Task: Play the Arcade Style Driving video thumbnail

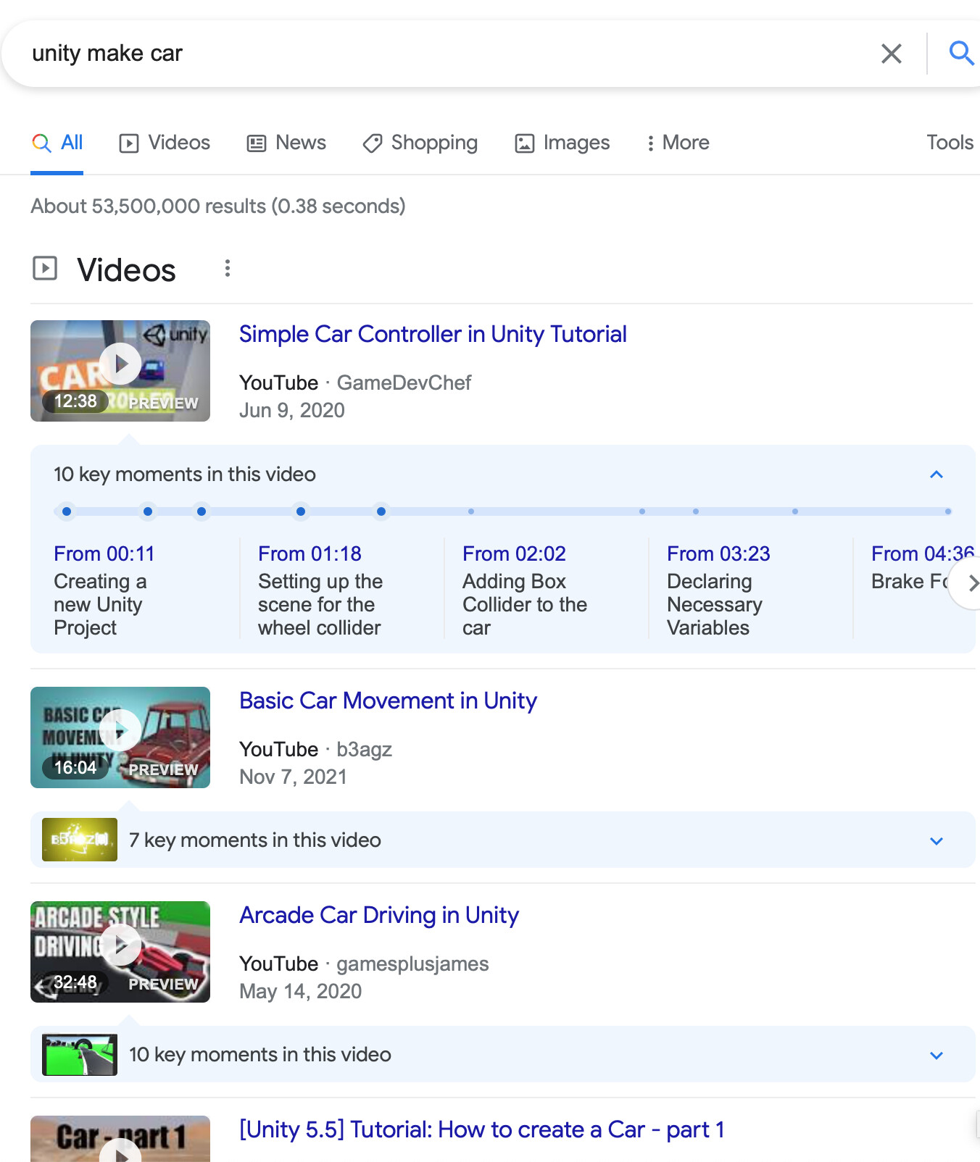Action: 120,952
